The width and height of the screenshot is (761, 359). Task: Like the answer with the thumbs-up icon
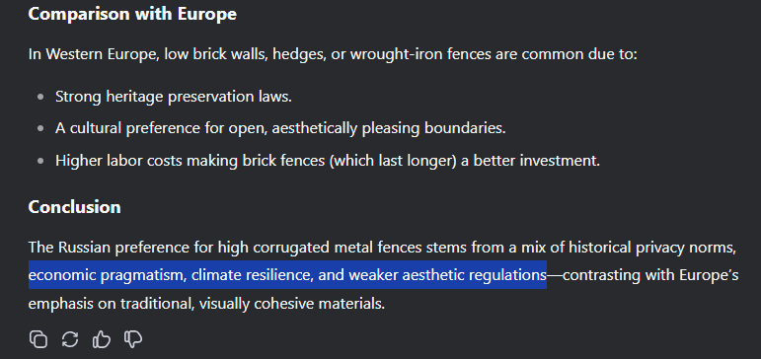[x=102, y=339]
